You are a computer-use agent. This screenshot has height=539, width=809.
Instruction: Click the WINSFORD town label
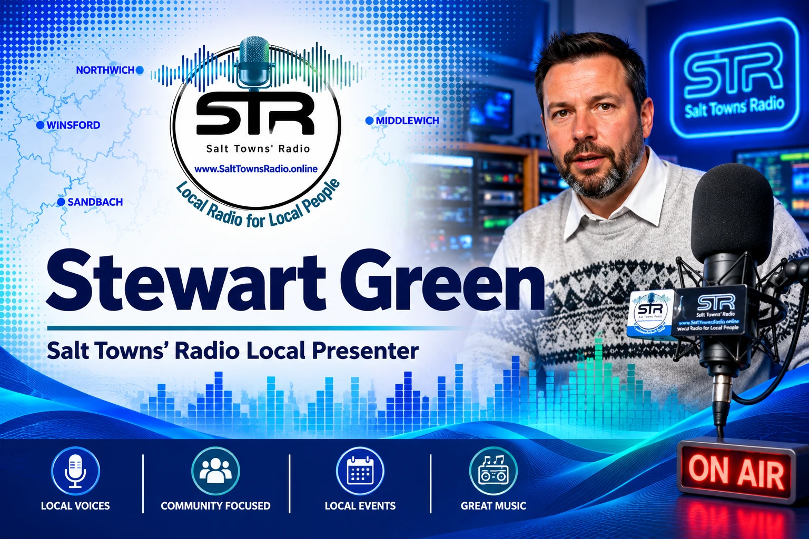tap(73, 125)
